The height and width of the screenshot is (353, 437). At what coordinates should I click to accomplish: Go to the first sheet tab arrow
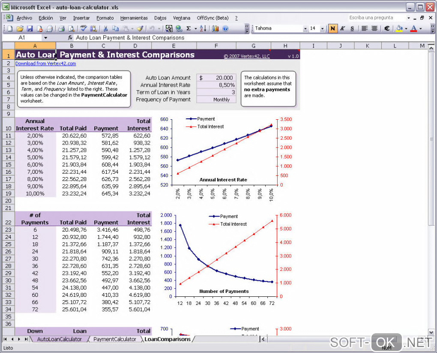[x=5, y=339]
